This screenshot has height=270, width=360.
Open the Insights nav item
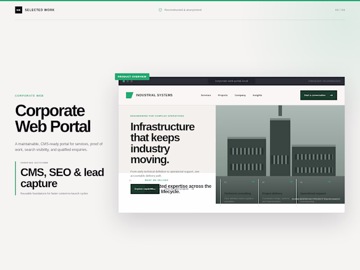pyautogui.click(x=257, y=95)
